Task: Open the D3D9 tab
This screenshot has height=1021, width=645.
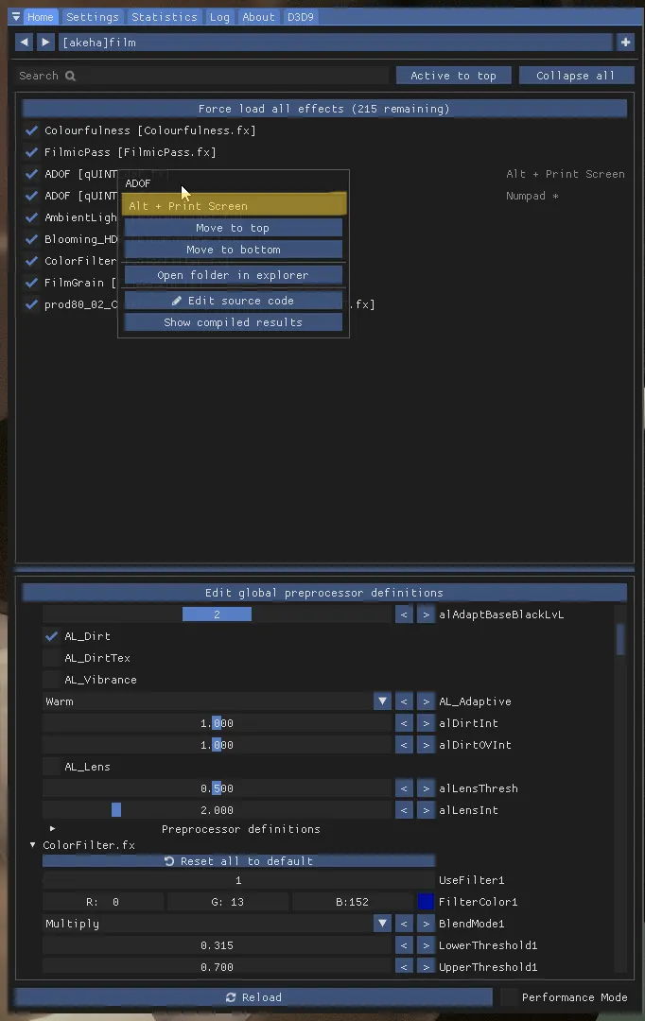Action: 301,17
